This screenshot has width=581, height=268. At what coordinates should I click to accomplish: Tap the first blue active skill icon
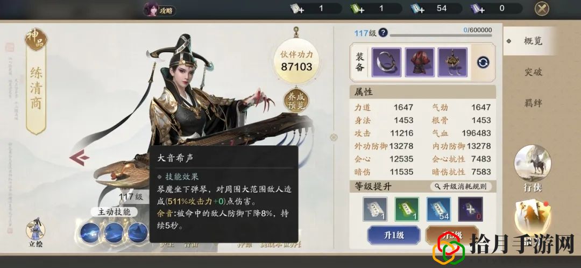[90, 232]
